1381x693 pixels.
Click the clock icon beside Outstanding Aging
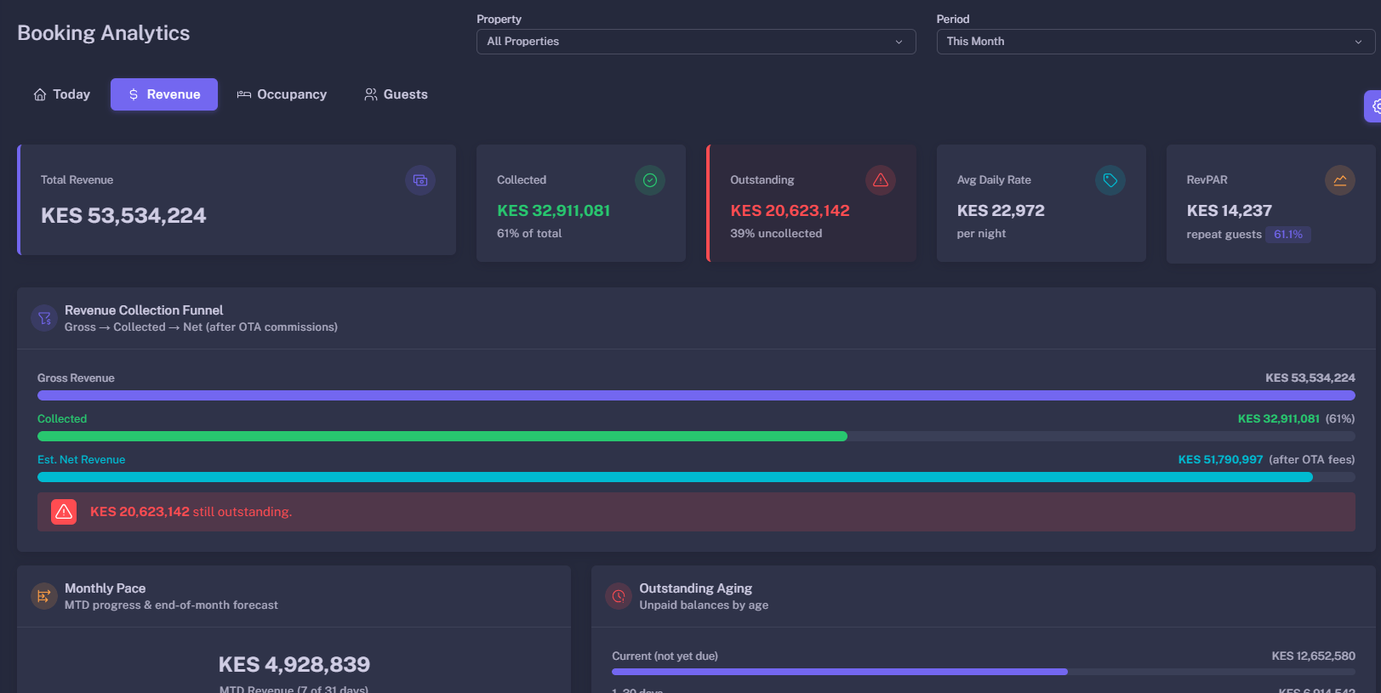[619, 596]
